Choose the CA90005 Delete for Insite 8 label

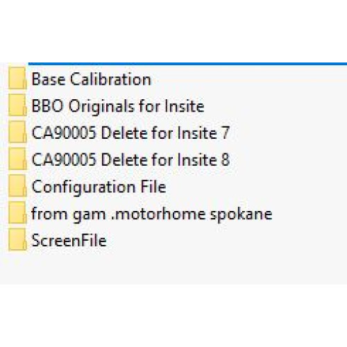point(130,160)
